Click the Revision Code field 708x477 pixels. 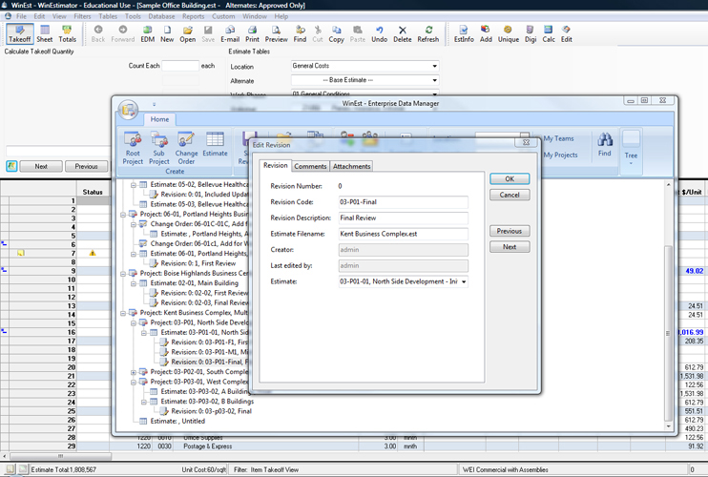pos(404,202)
